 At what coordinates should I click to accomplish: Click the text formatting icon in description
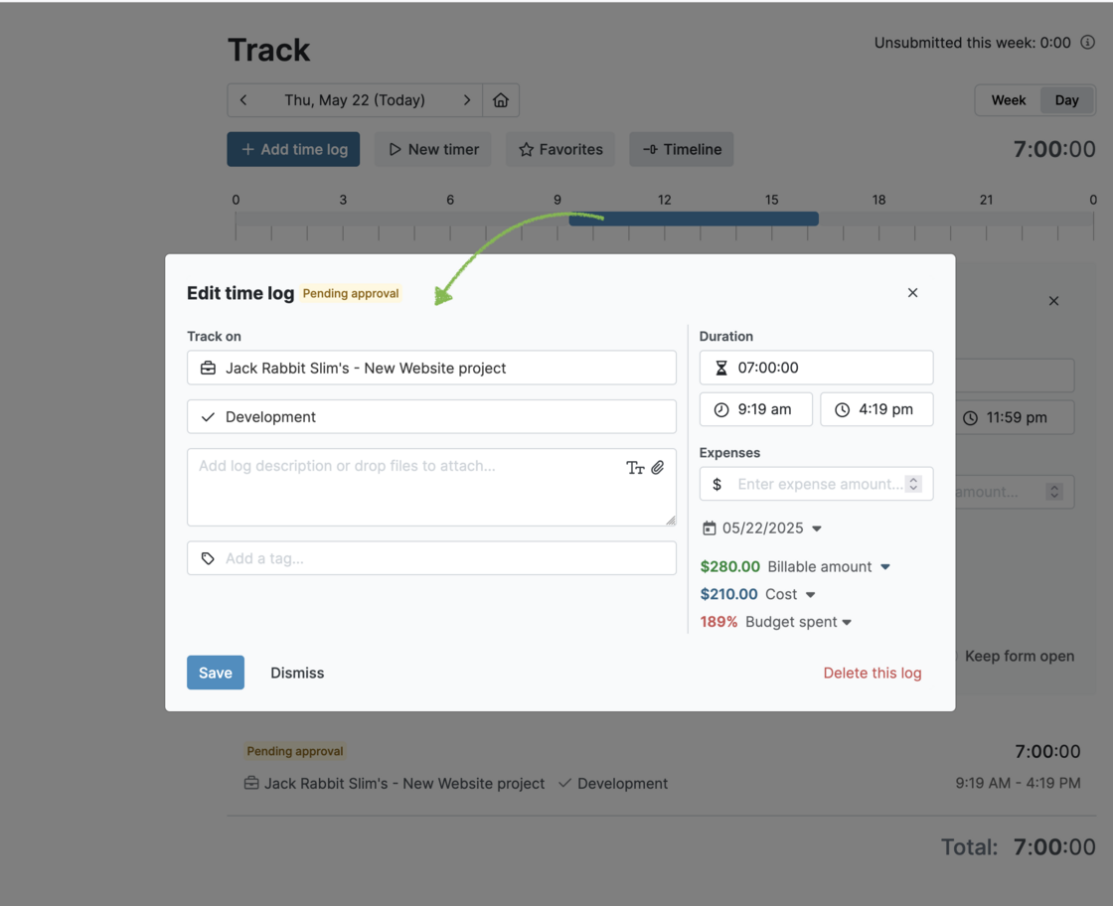pos(635,468)
